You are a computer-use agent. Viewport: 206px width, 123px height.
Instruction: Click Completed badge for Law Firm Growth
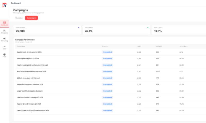(107, 97)
